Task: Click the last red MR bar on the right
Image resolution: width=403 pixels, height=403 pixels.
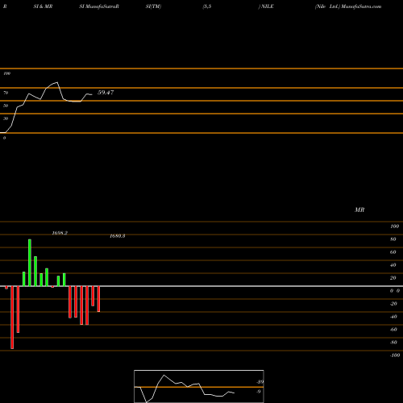Action: click(98, 299)
